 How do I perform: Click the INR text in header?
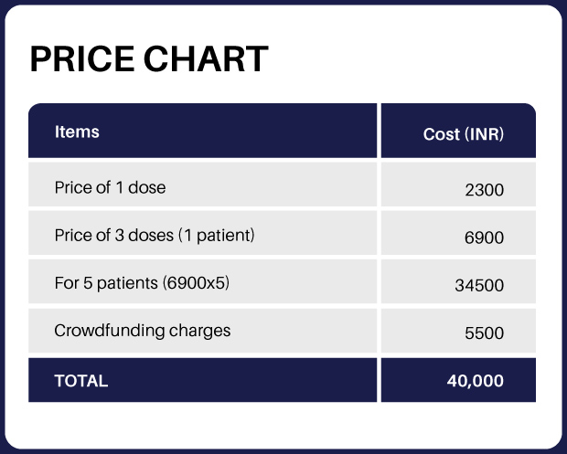(485, 134)
